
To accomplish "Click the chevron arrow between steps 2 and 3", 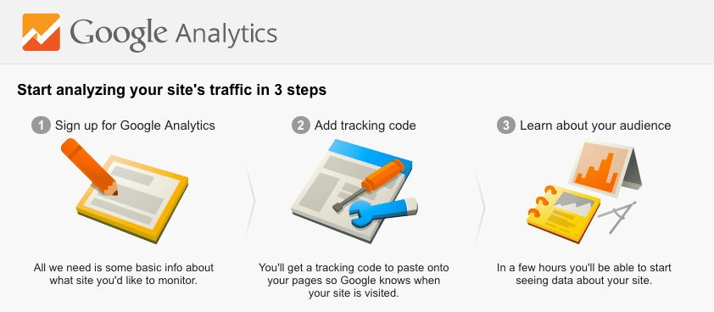I will tap(479, 207).
